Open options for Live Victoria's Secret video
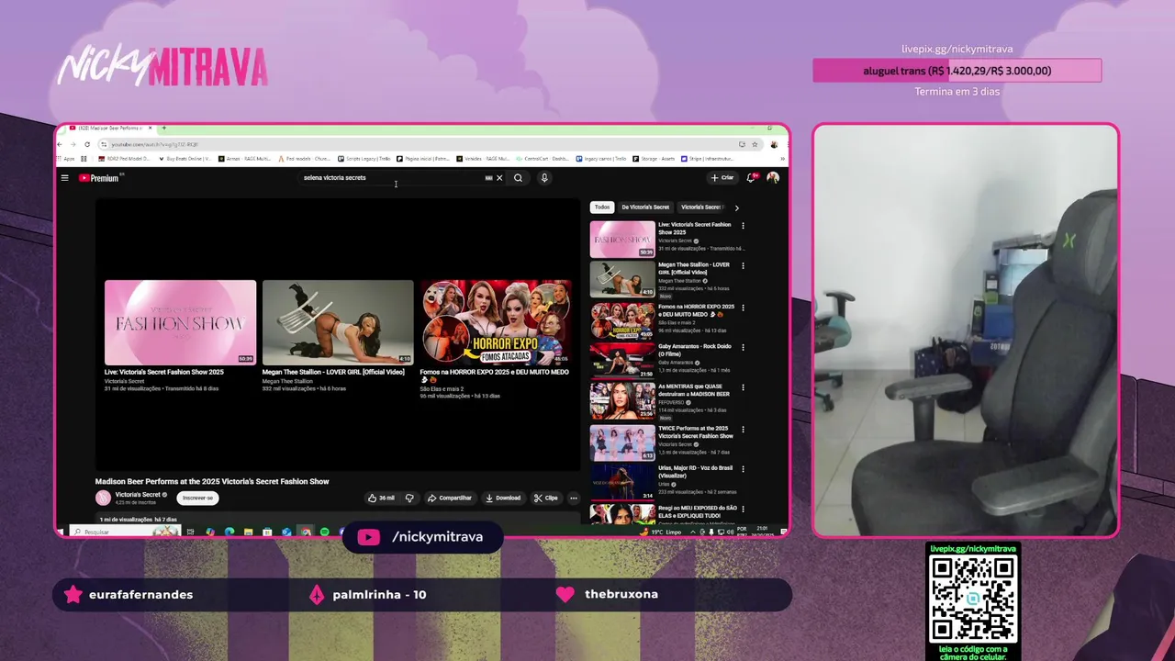The height and width of the screenshot is (661, 1175). click(743, 226)
